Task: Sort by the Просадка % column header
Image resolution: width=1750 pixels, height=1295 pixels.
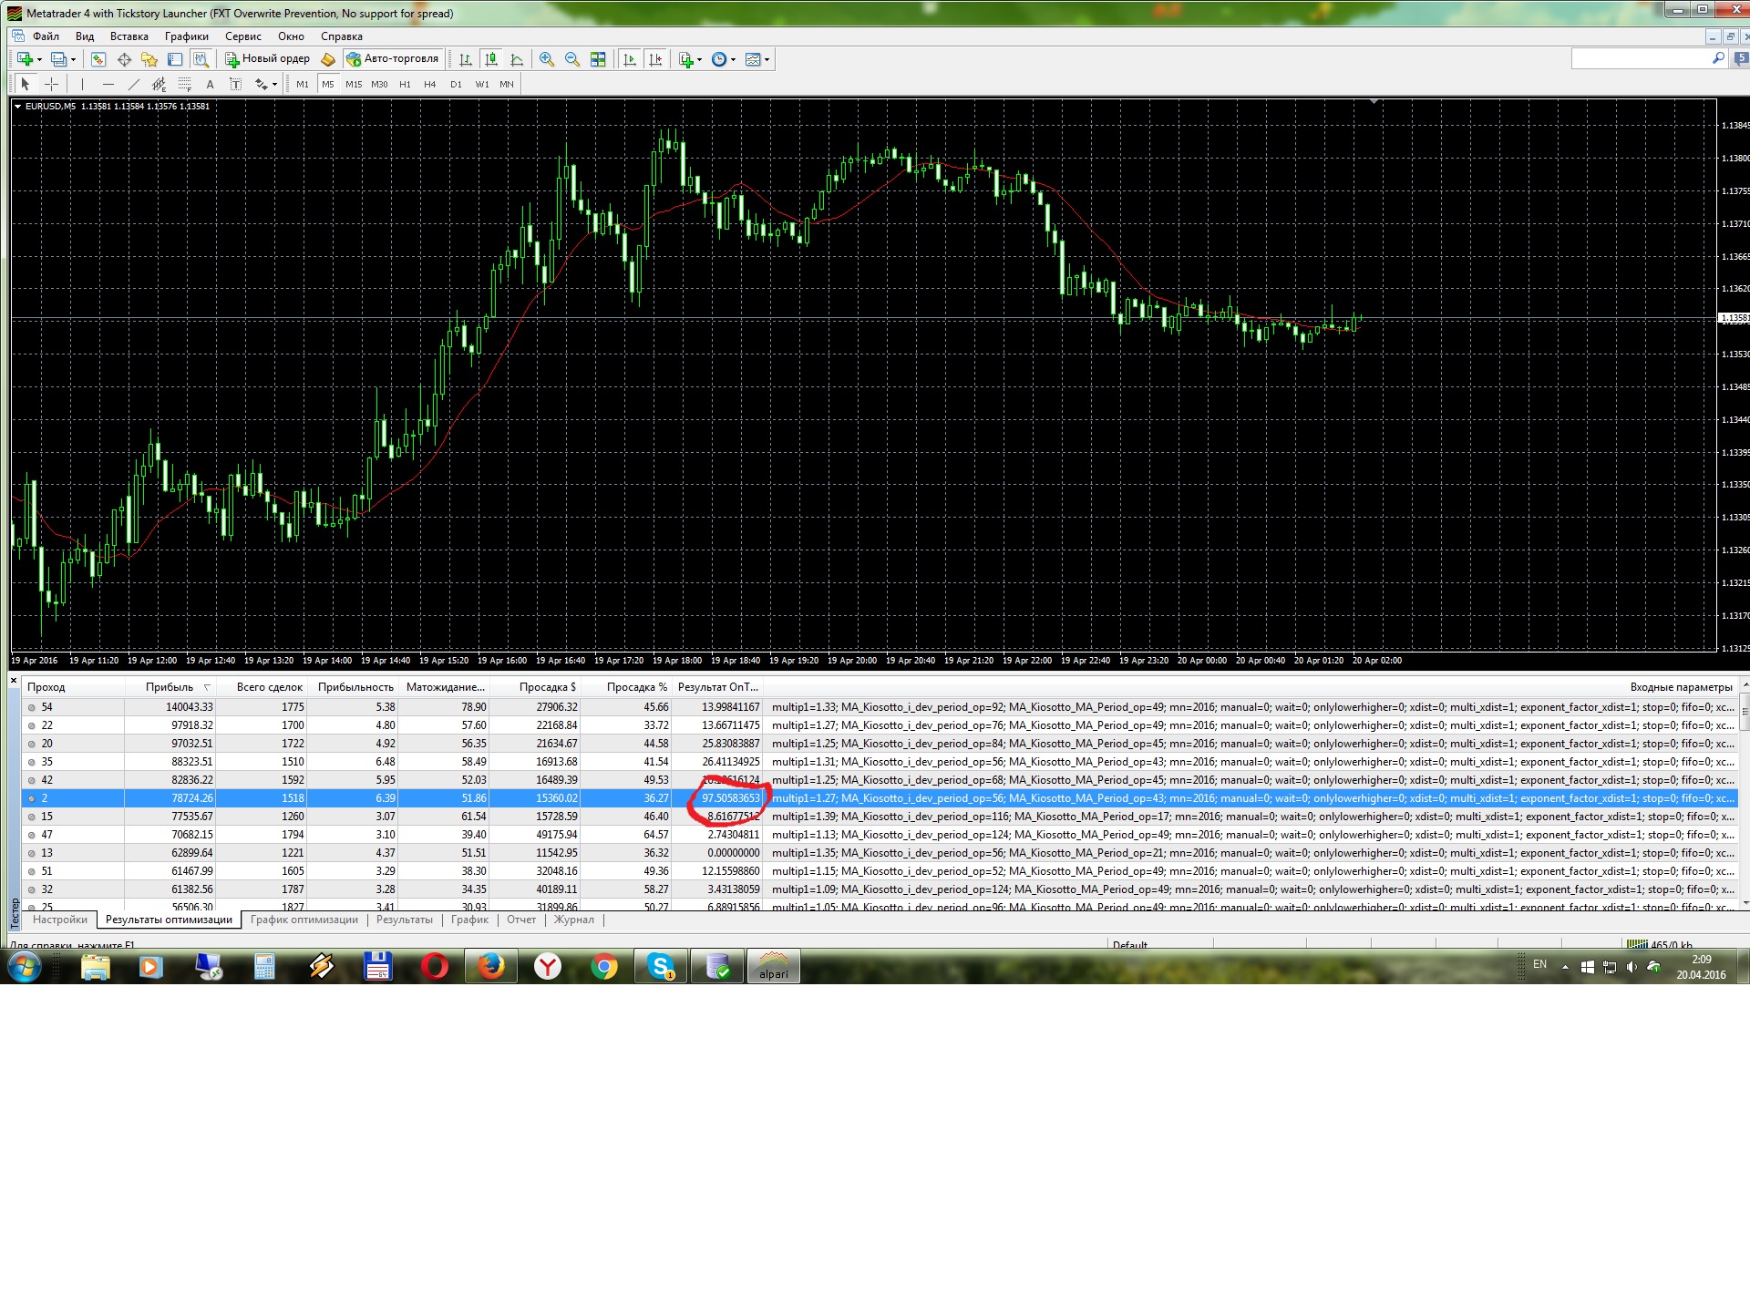Action: tap(627, 687)
